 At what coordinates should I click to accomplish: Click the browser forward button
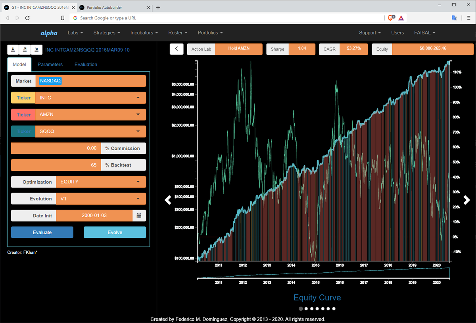pyautogui.click(x=17, y=18)
